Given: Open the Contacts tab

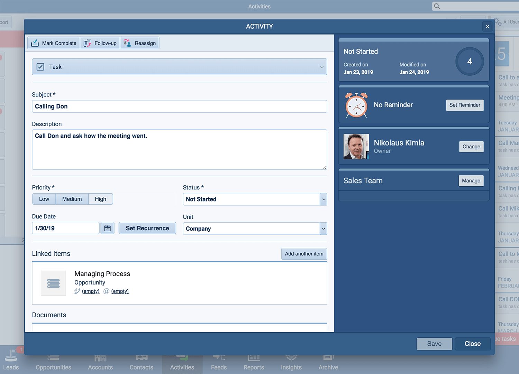Looking at the screenshot, I should point(141,363).
